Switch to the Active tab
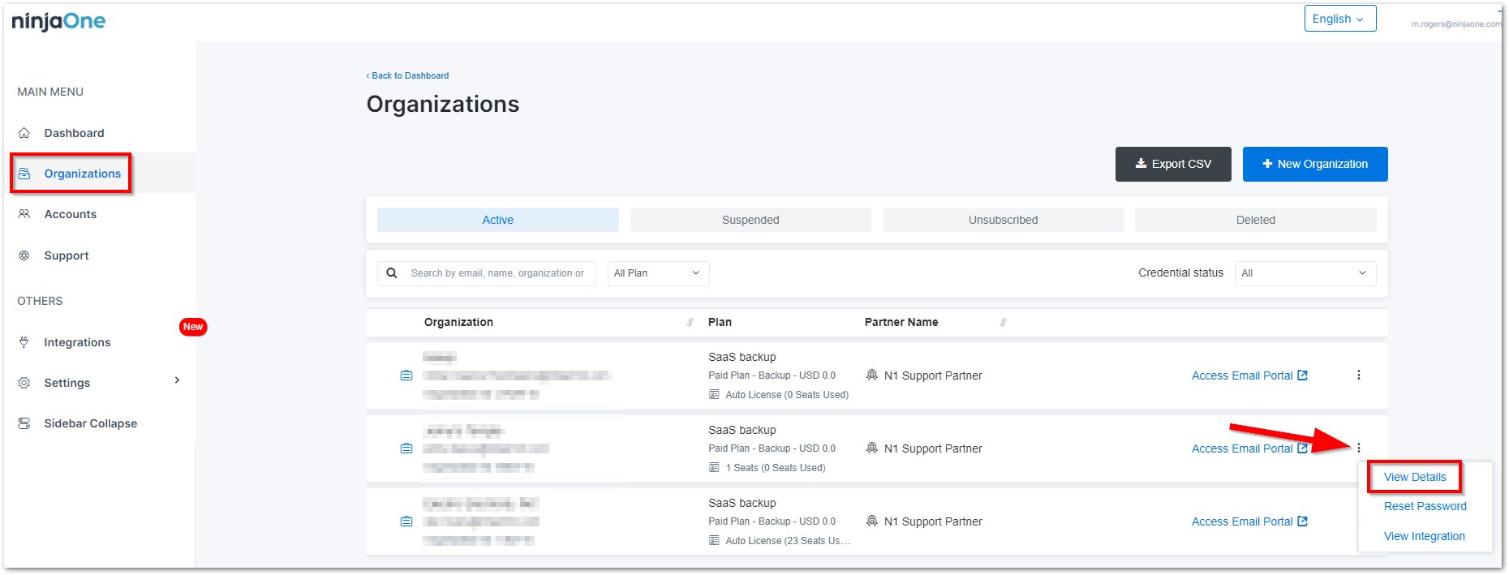Screen dimensions: 1509x575 (x=498, y=220)
